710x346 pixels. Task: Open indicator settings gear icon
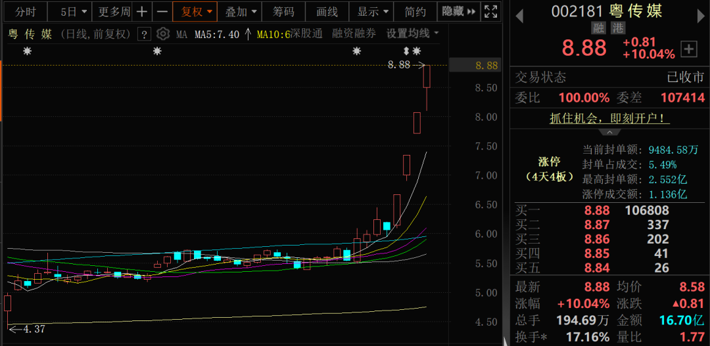point(162,34)
